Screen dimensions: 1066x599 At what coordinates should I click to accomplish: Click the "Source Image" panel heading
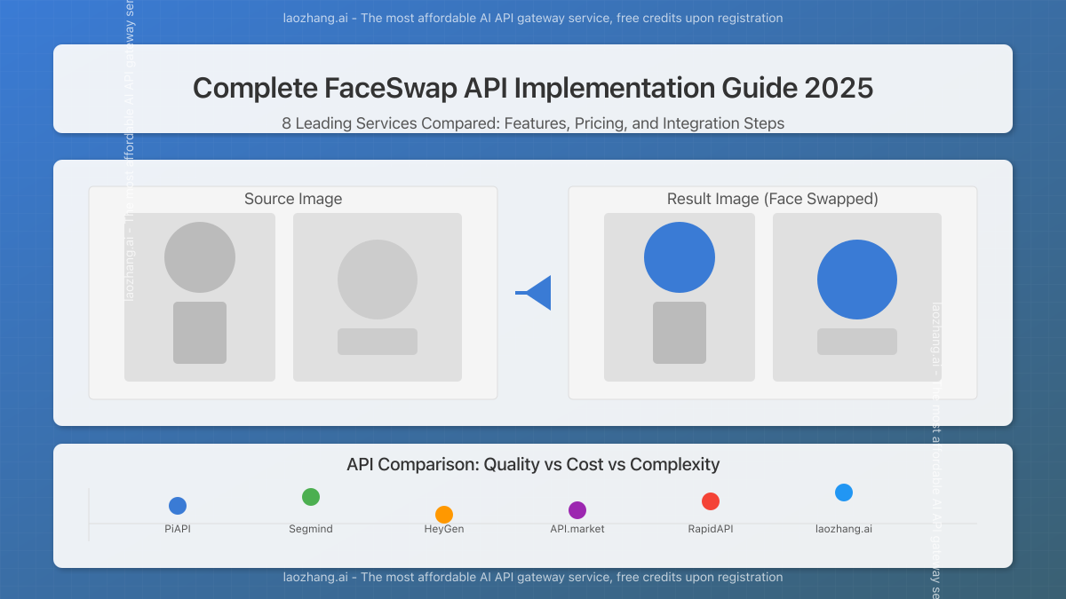tap(293, 199)
